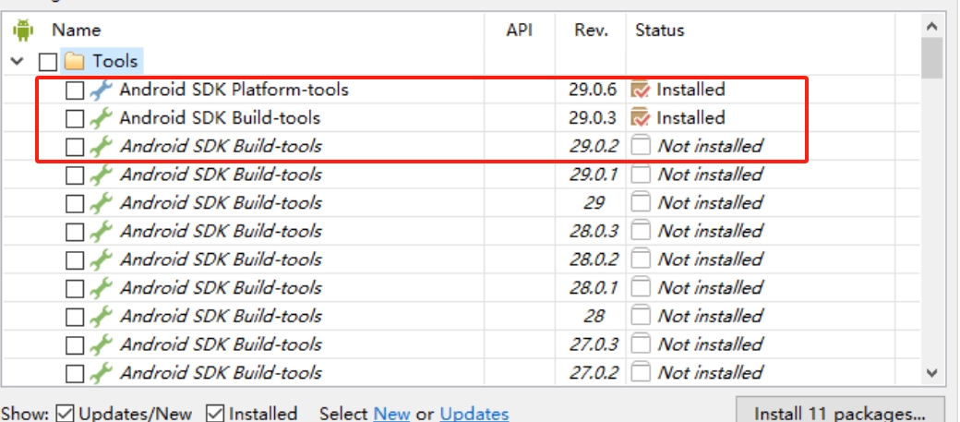Screen dimensions: 960x422
Task: Click Not installed icon for rev 29.0.2
Action: [x=641, y=147]
